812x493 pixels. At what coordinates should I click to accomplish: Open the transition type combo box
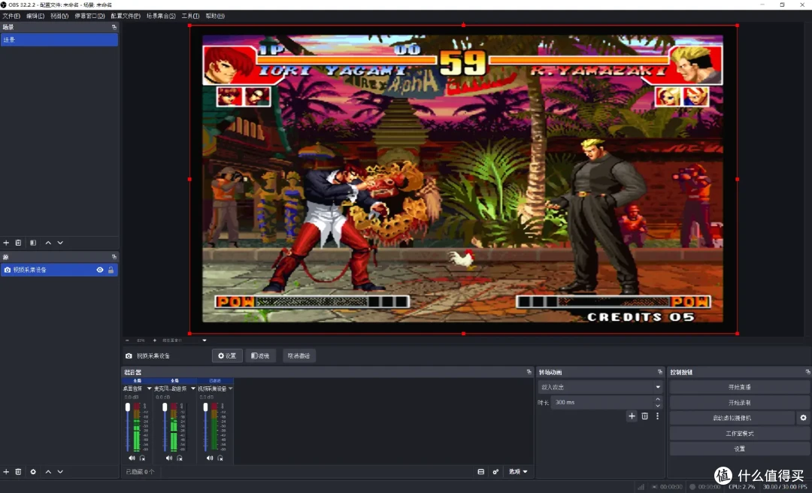(x=600, y=387)
